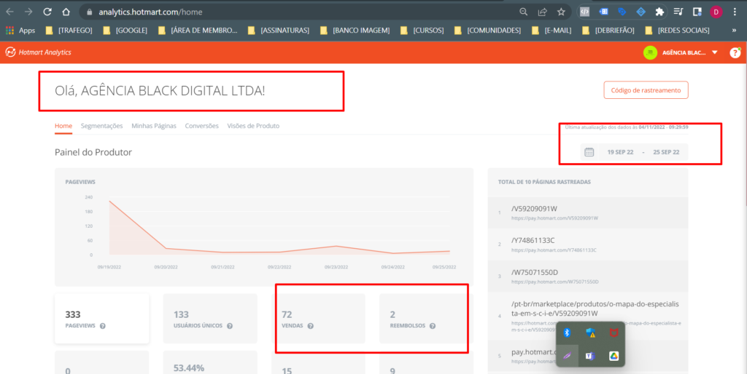The width and height of the screenshot is (747, 374).
Task: Open the calendar icon of date range
Action: [x=589, y=152]
